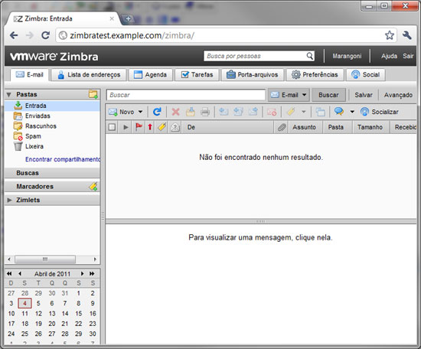Image resolution: width=421 pixels, height=349 pixels.
Task: Switch to the Agenda tab
Action: (x=150, y=75)
